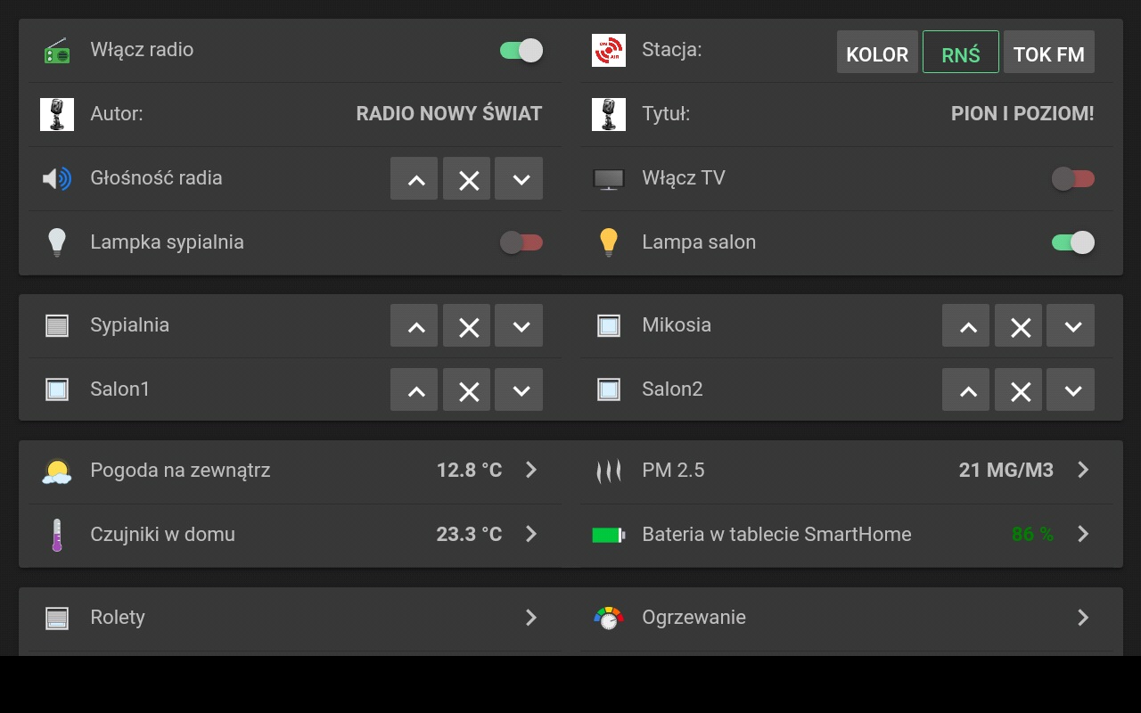Click the green radio icon beside Włącz radio
The width and height of the screenshot is (1141, 713).
(x=57, y=50)
